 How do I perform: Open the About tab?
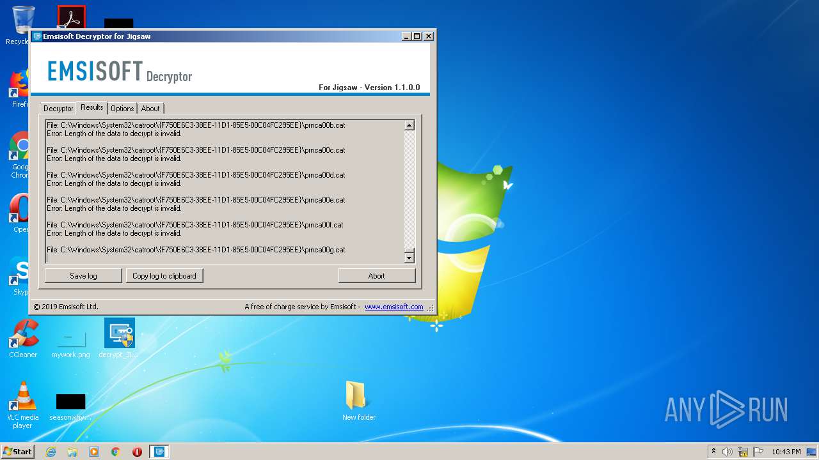click(150, 109)
